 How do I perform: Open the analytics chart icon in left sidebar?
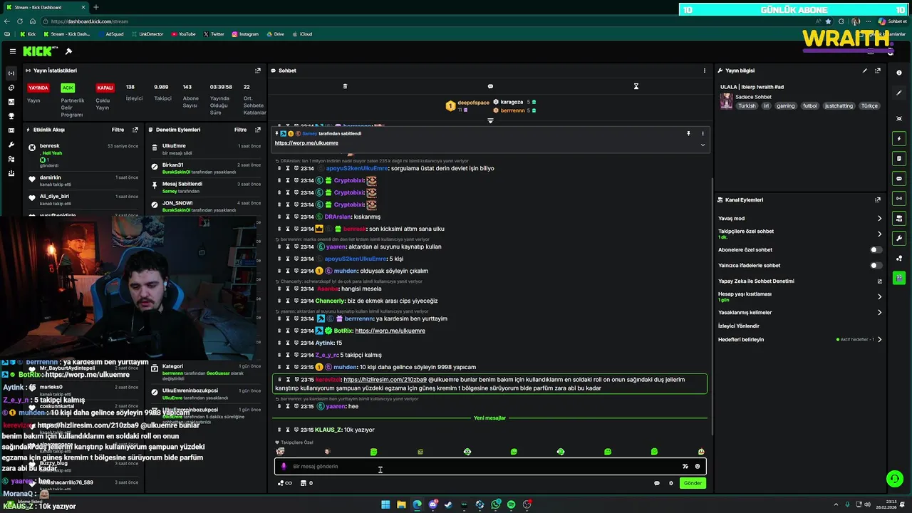click(x=11, y=102)
